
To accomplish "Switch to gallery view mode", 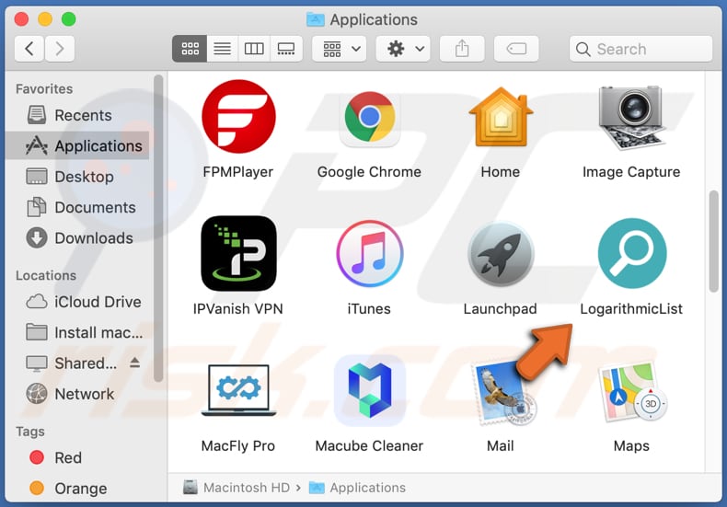I will click(x=286, y=49).
